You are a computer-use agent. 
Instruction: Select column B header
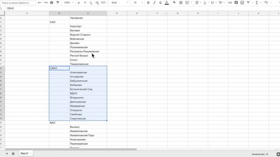59,13
